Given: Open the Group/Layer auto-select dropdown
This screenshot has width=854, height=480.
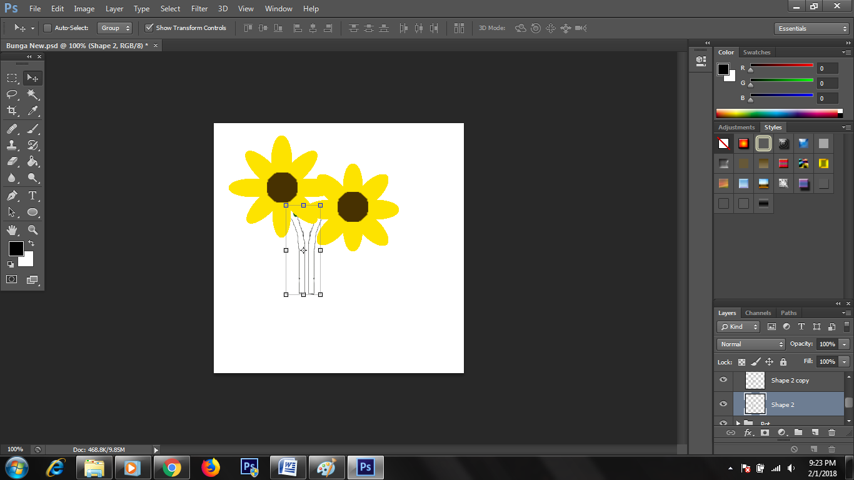Looking at the screenshot, I should (x=115, y=28).
